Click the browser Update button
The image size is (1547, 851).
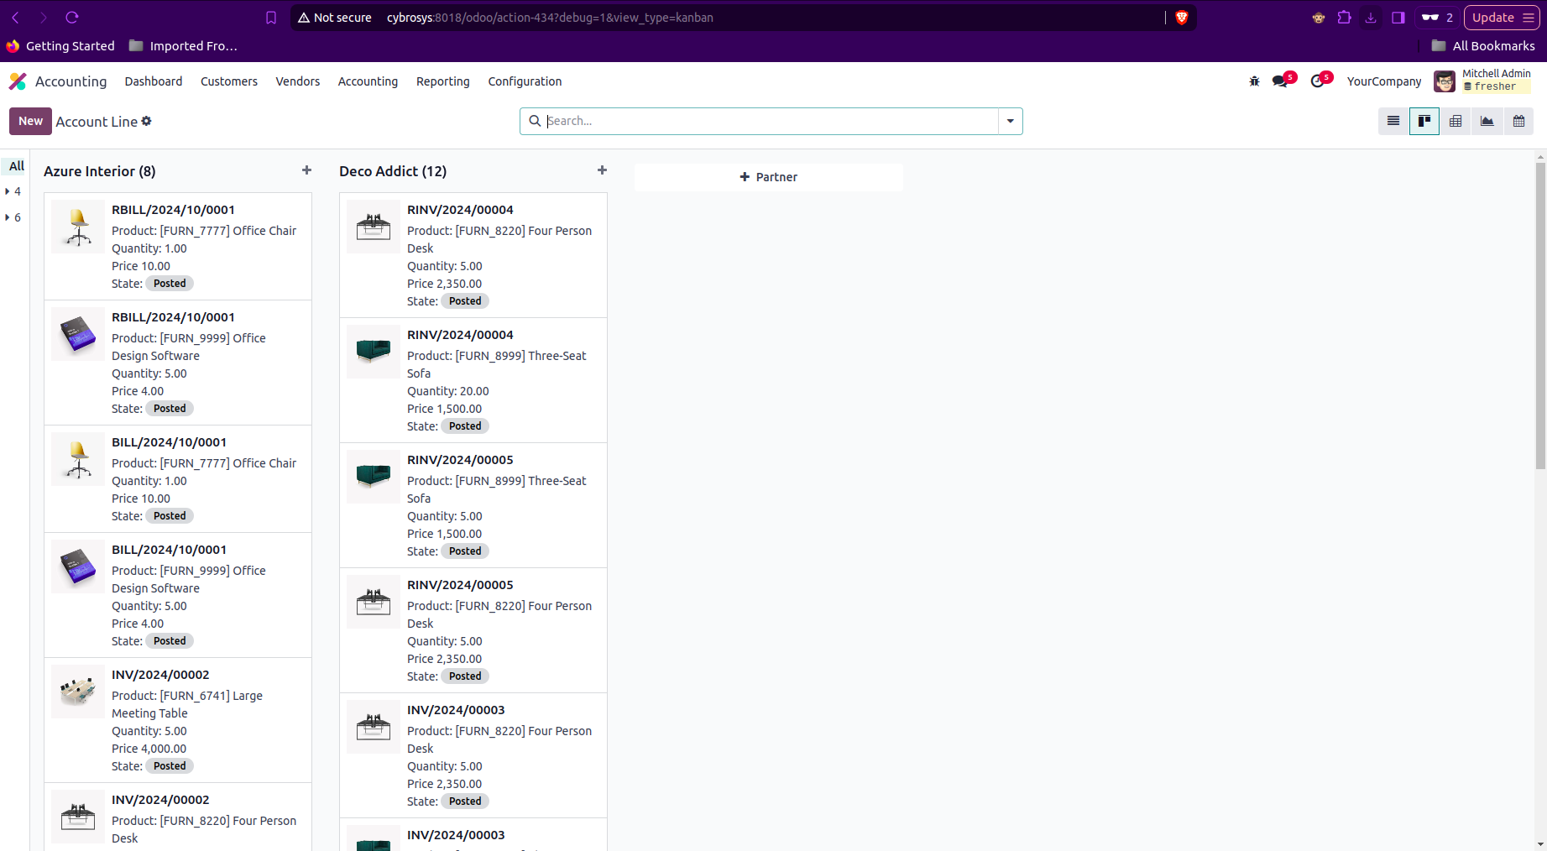click(x=1502, y=18)
